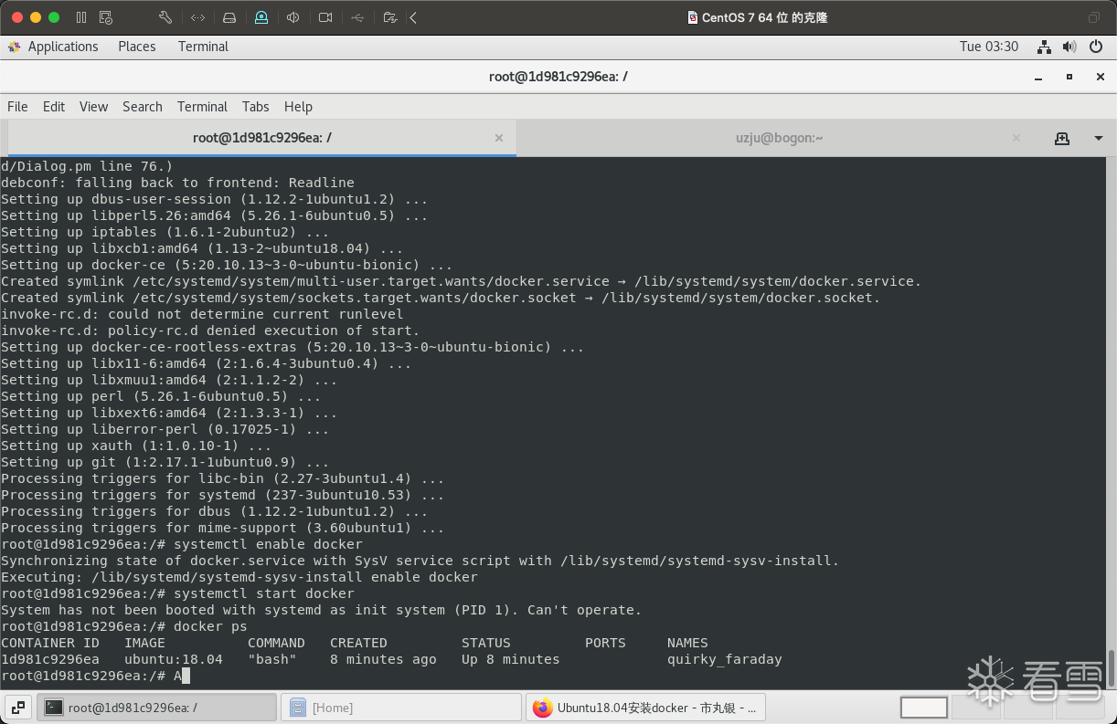1117x724 pixels.
Task: Pause the virtual machine
Action: click(81, 17)
